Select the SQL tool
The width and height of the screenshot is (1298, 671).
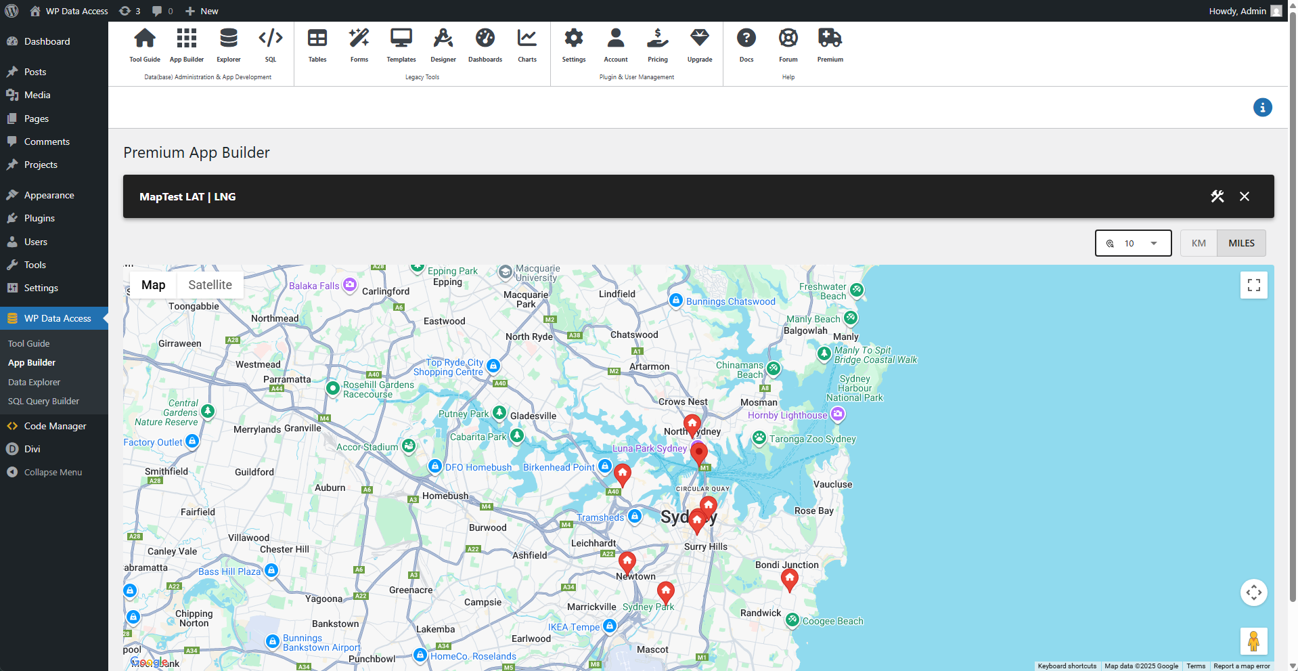point(270,45)
